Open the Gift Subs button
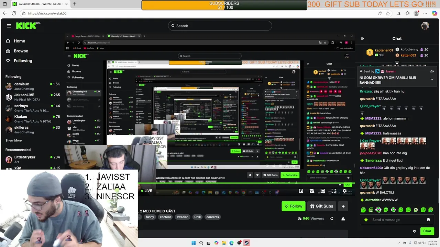 (321, 206)
